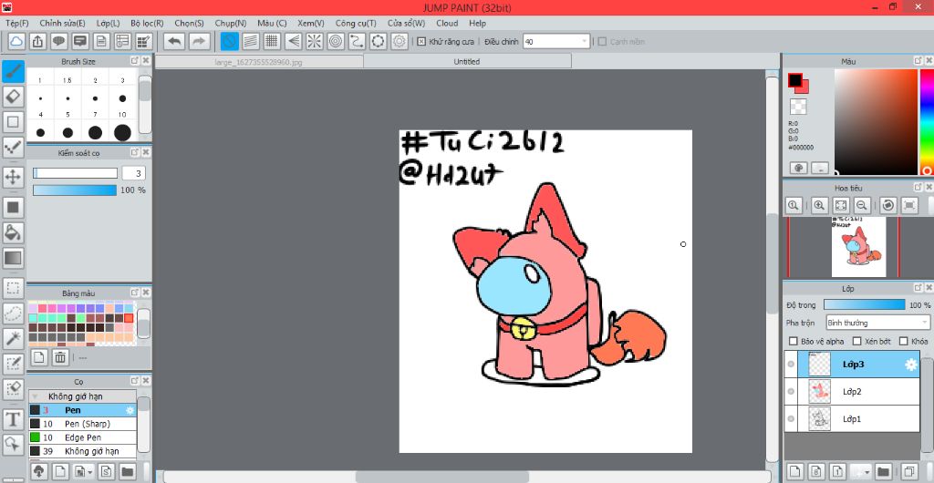Select the Eraser tool
This screenshot has height=483, width=934.
coord(13,95)
